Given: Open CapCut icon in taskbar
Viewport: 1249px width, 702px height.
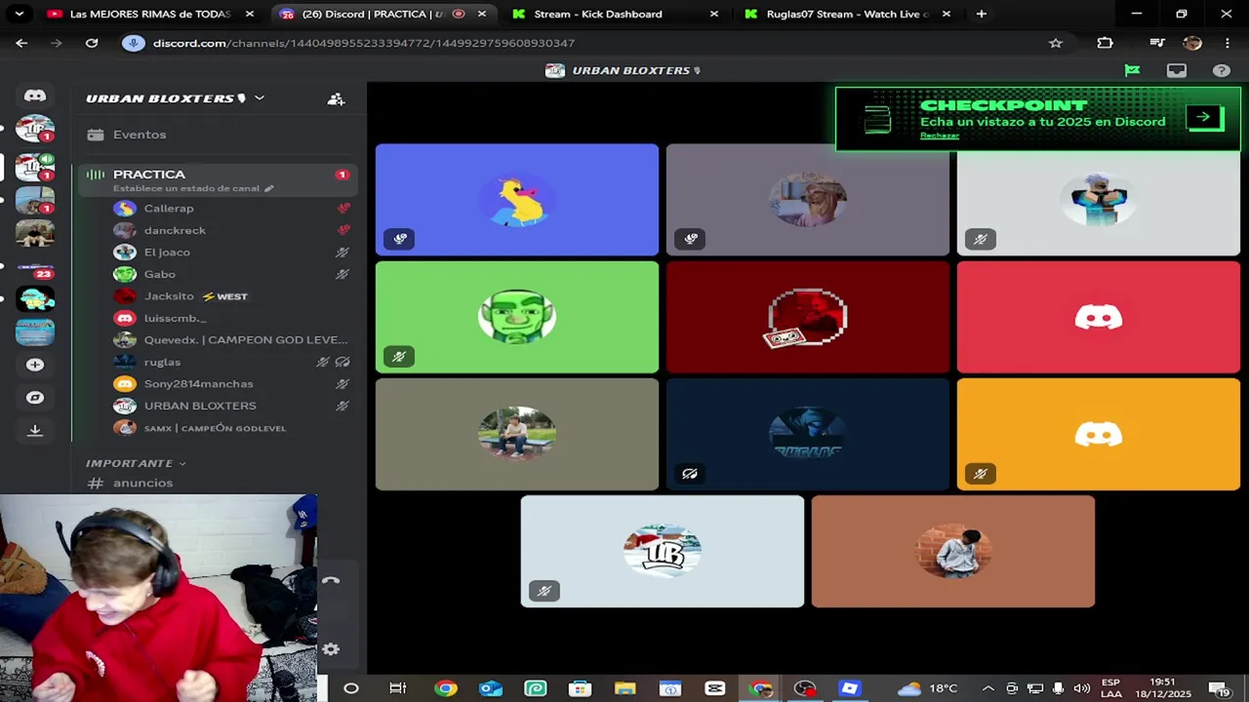Looking at the screenshot, I should (x=714, y=688).
